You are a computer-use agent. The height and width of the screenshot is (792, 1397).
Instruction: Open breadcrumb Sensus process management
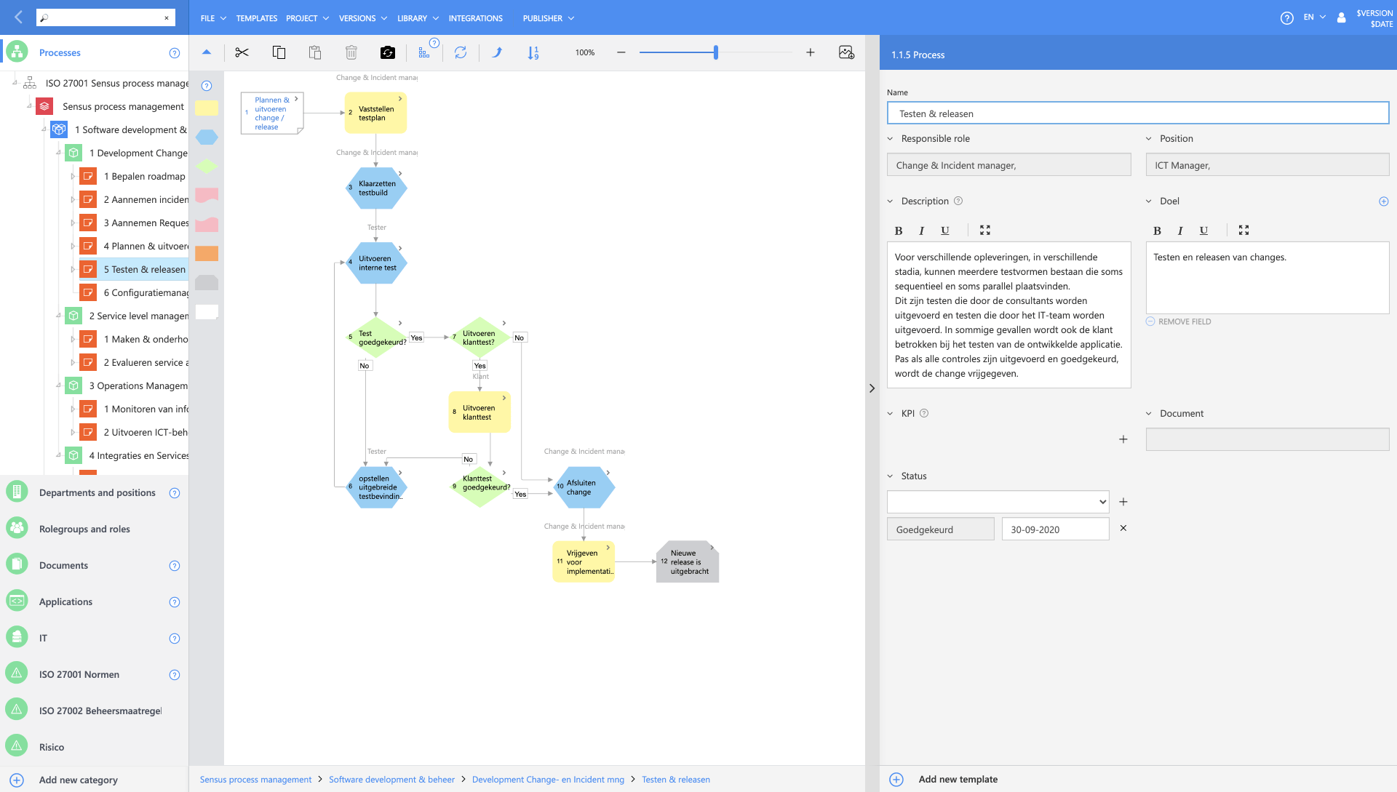tap(255, 780)
